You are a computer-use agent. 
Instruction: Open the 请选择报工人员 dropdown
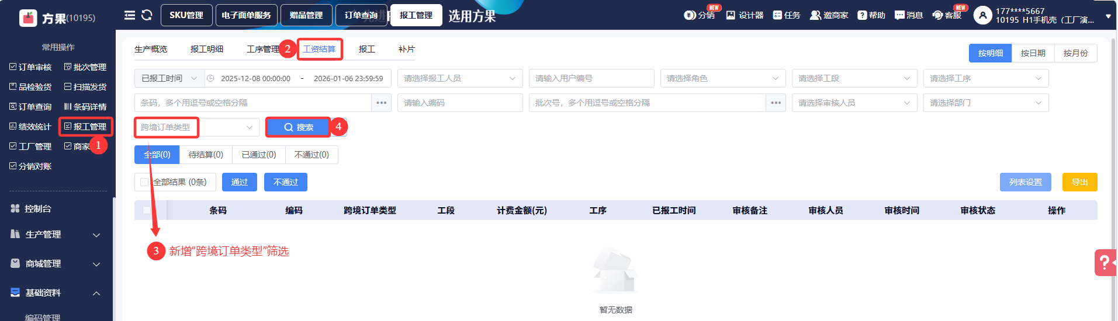459,78
